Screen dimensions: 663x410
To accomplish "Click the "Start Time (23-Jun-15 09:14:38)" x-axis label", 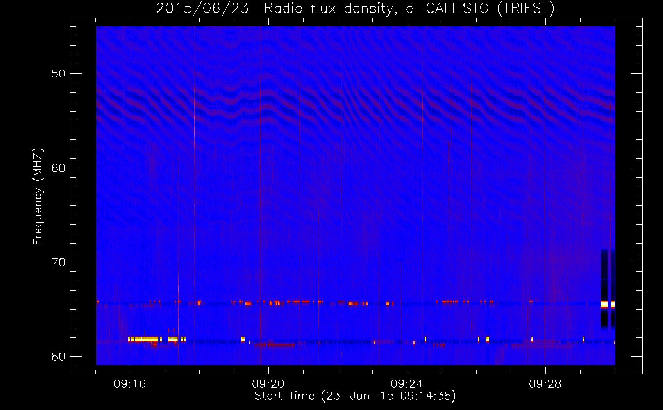I will (x=355, y=396).
